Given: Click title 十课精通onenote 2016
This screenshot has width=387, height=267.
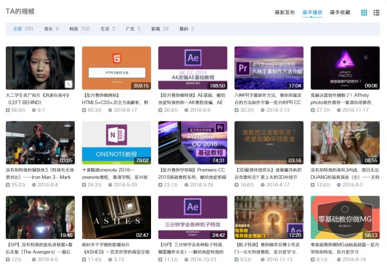Looking at the screenshot, I should click(x=115, y=174).
